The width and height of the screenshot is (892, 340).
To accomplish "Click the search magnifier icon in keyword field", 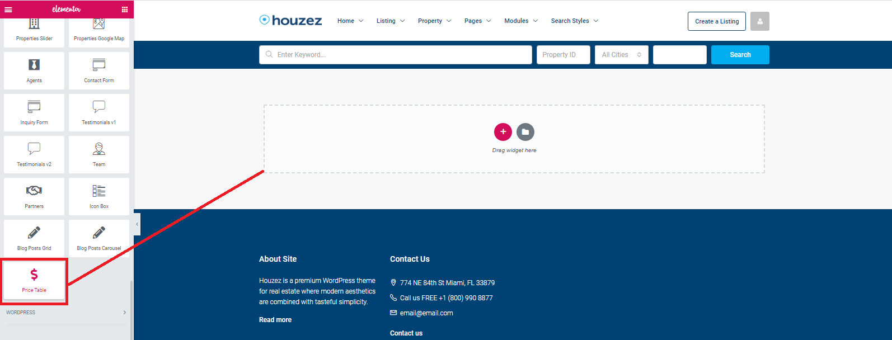I will click(269, 54).
